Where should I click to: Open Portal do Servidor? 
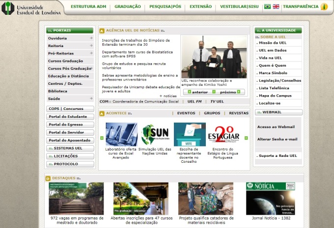(70, 132)
